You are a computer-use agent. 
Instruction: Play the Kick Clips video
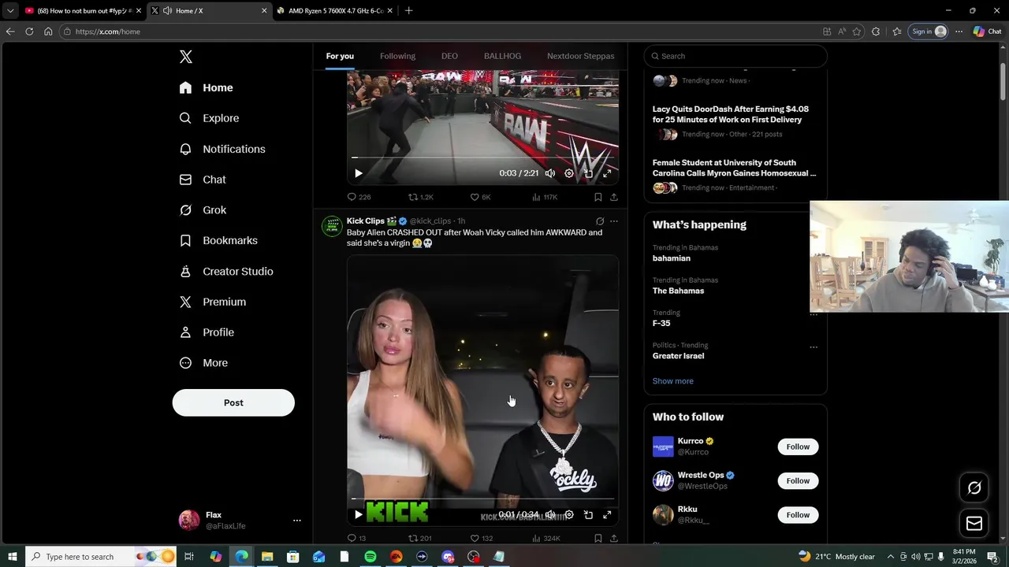(359, 515)
